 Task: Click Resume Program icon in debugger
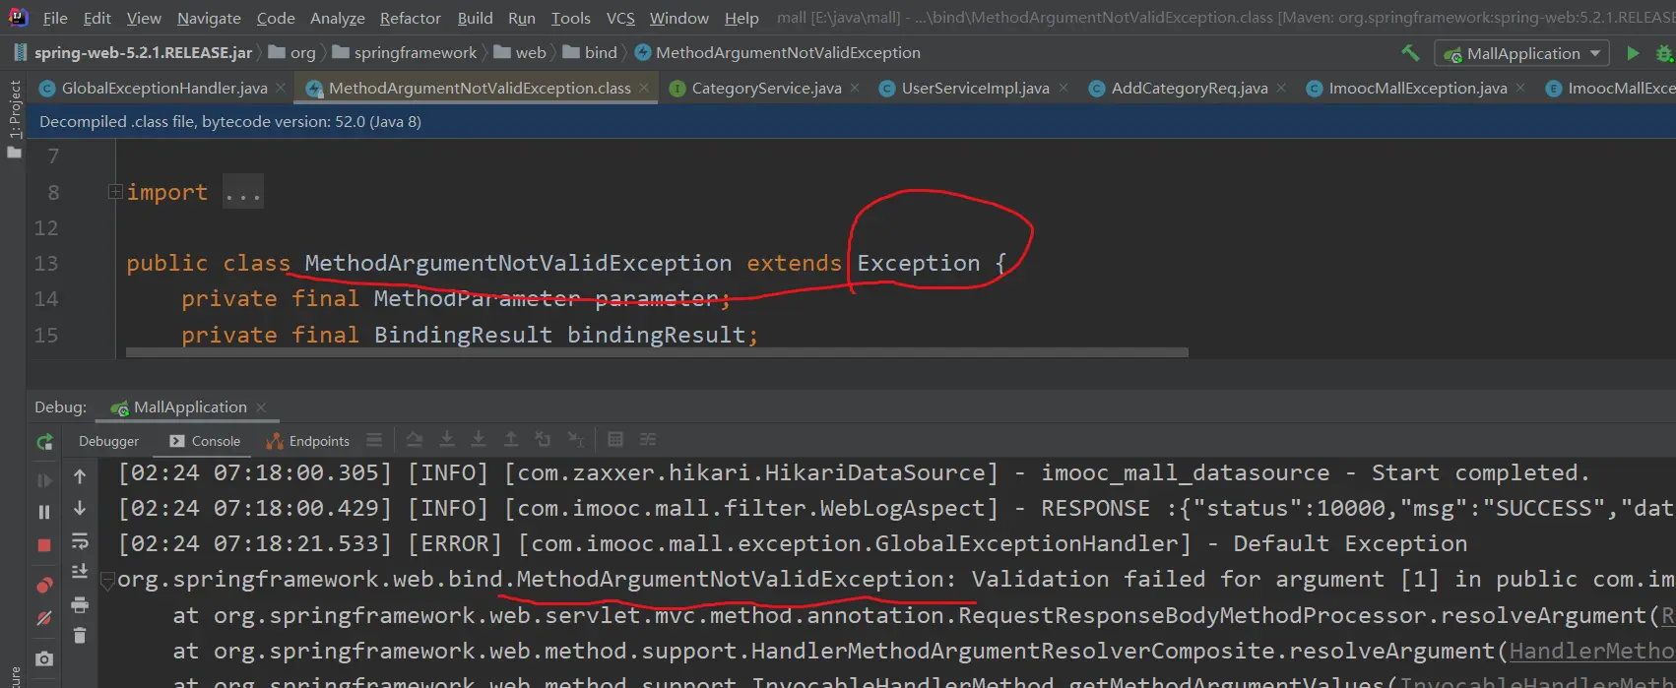pyautogui.click(x=44, y=480)
